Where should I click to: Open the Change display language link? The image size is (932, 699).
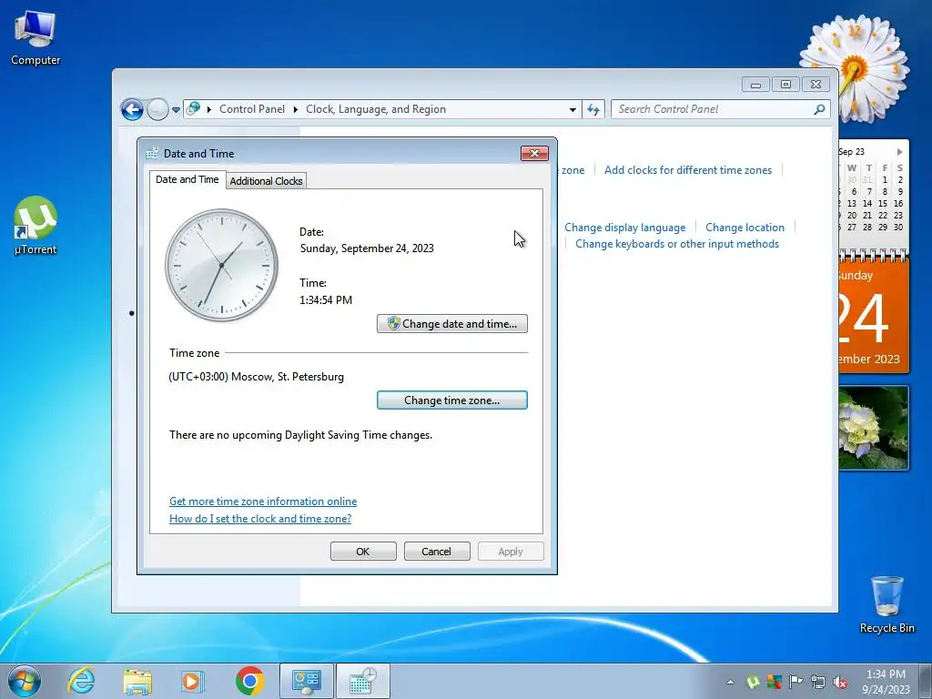point(624,227)
